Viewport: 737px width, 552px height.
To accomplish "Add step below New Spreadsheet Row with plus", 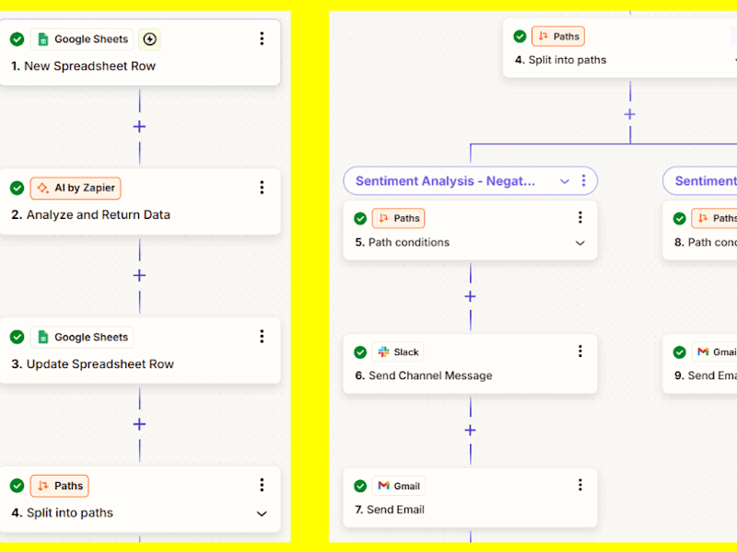I will 140,127.
